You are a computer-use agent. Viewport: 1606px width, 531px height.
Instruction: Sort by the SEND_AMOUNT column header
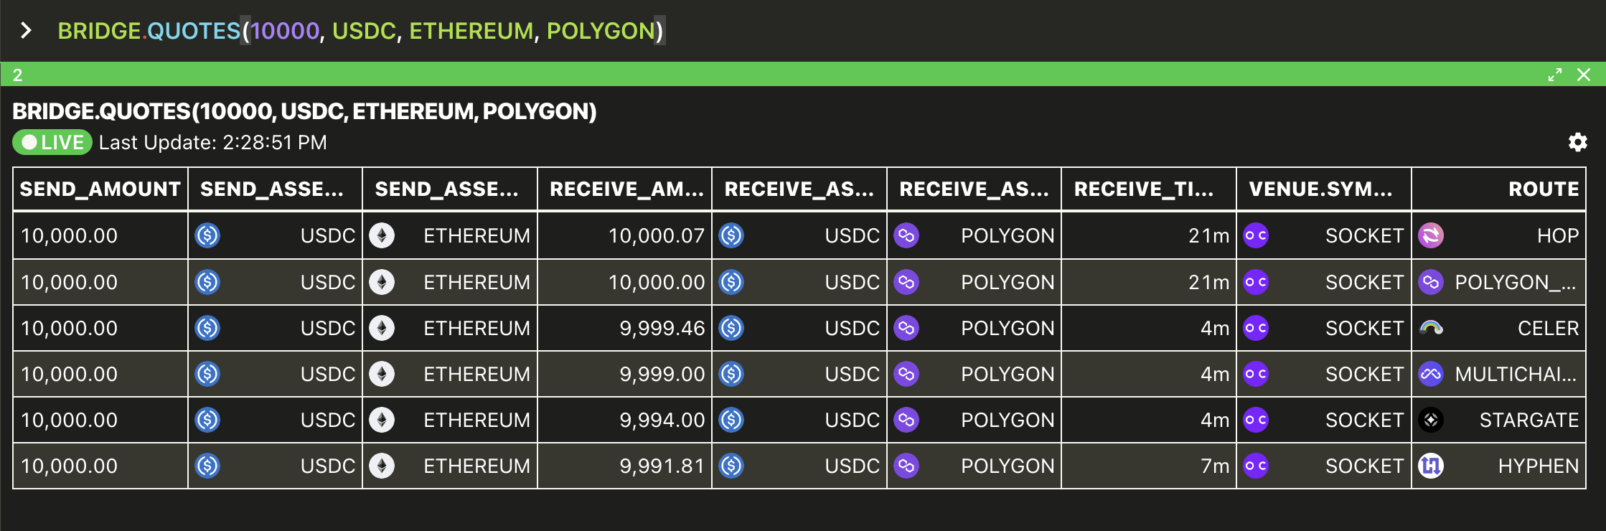[100, 189]
